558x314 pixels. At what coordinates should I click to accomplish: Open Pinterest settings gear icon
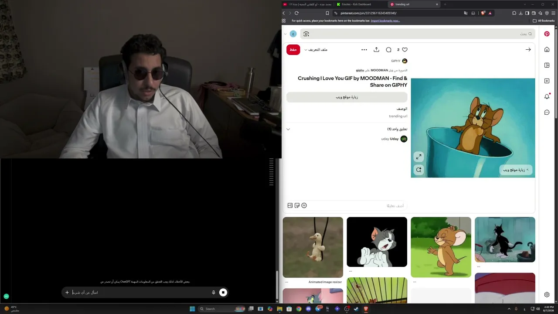point(547,295)
